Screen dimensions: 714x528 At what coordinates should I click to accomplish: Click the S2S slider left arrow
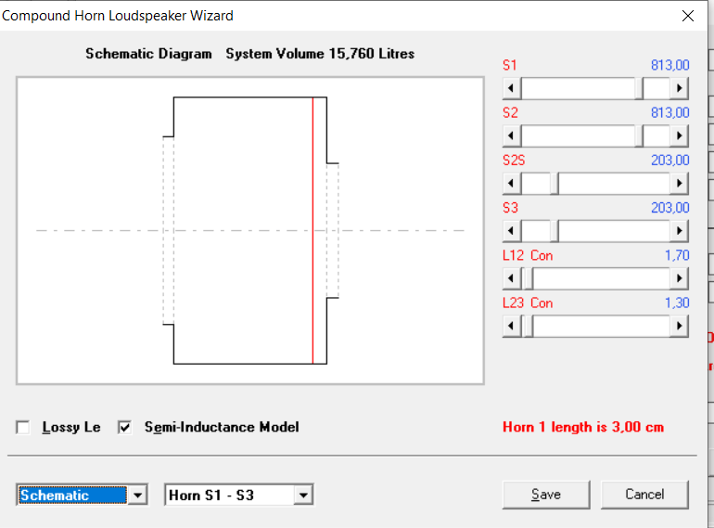point(512,183)
